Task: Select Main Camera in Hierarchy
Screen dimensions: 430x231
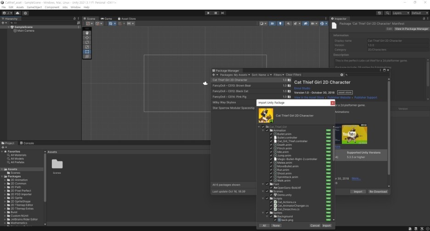Action: [x=26, y=31]
